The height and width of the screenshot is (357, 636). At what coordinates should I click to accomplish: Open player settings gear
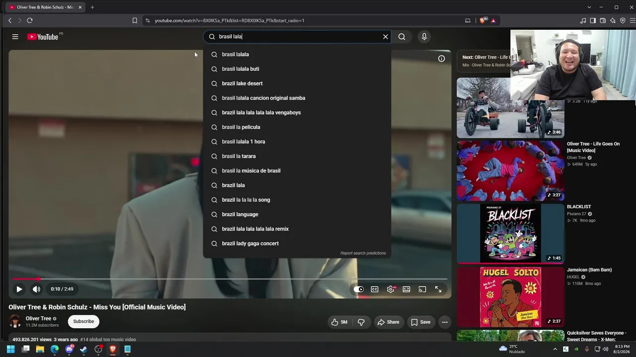391,289
